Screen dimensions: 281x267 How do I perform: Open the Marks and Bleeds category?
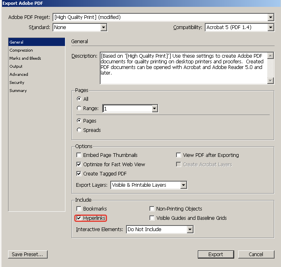pos(37,58)
